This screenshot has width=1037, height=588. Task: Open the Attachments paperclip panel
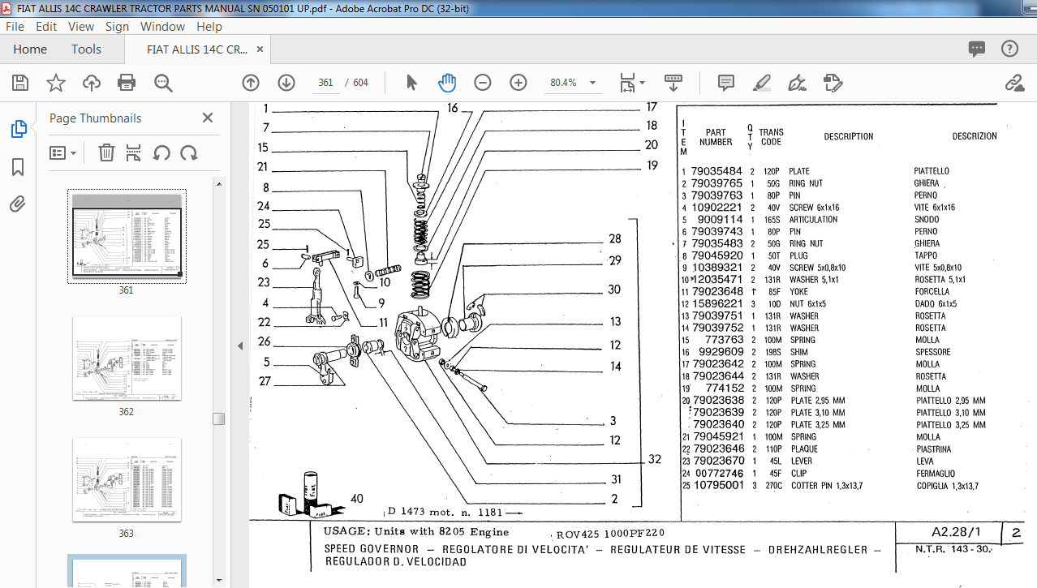tap(18, 204)
